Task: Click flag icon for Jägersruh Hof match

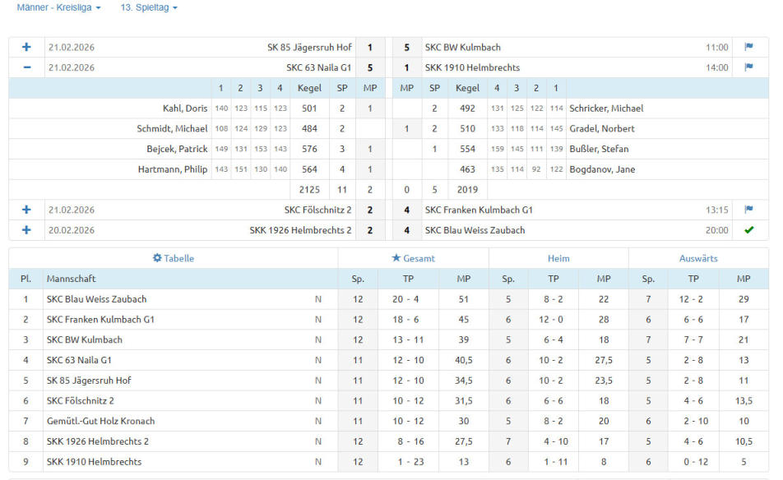Action: (748, 48)
